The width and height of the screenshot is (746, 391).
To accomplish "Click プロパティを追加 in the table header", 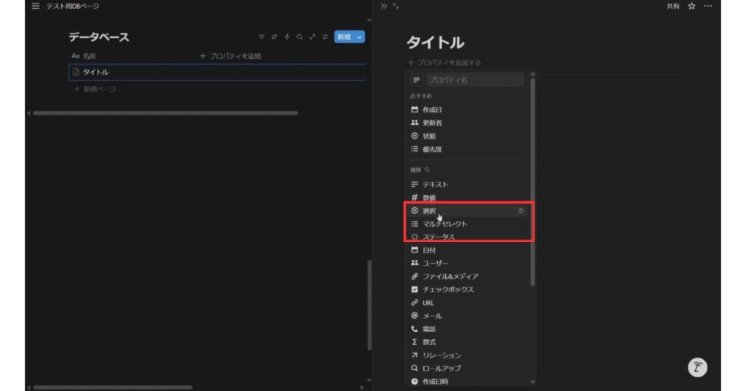I will point(230,56).
